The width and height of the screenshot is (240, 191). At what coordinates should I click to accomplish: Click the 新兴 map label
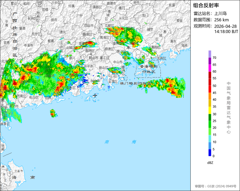click(72, 58)
